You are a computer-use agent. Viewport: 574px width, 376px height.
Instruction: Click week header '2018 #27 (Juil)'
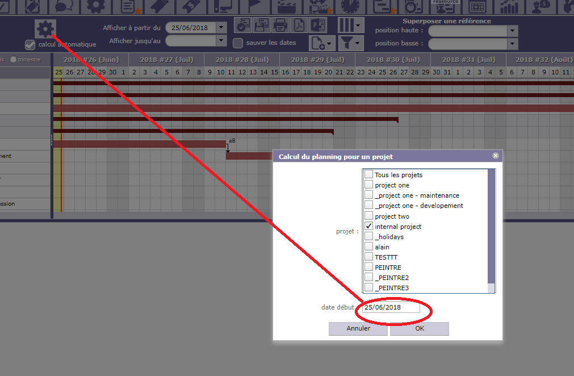pos(166,60)
